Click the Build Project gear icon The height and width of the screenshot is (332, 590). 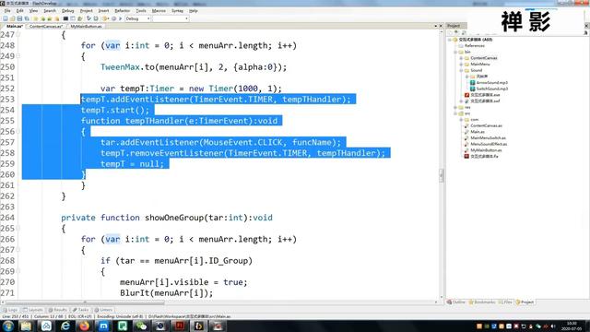[x=106, y=18]
